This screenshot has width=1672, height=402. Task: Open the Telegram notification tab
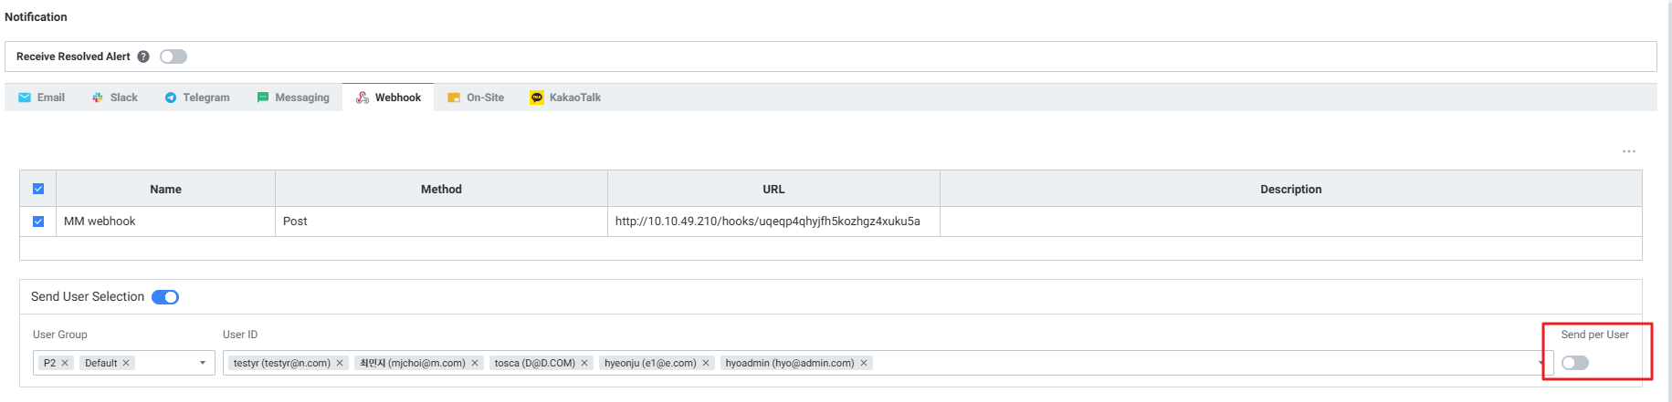(197, 98)
